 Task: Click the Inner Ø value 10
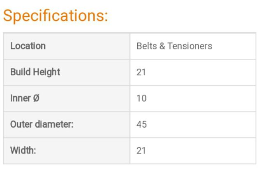141,99
